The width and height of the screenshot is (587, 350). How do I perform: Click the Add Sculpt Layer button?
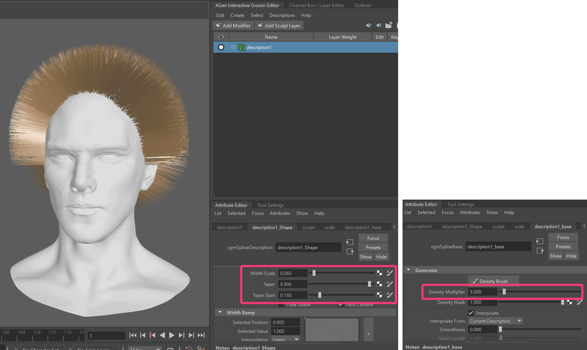click(279, 26)
